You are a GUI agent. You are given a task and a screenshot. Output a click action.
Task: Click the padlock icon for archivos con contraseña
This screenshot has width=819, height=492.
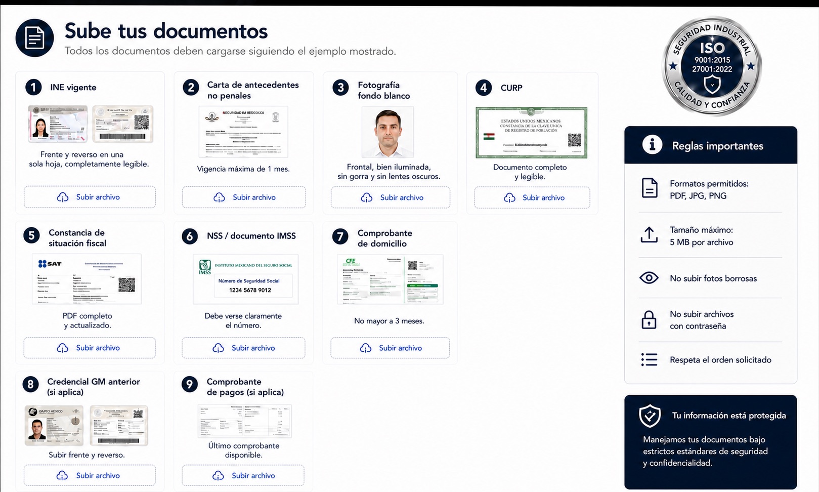point(649,320)
